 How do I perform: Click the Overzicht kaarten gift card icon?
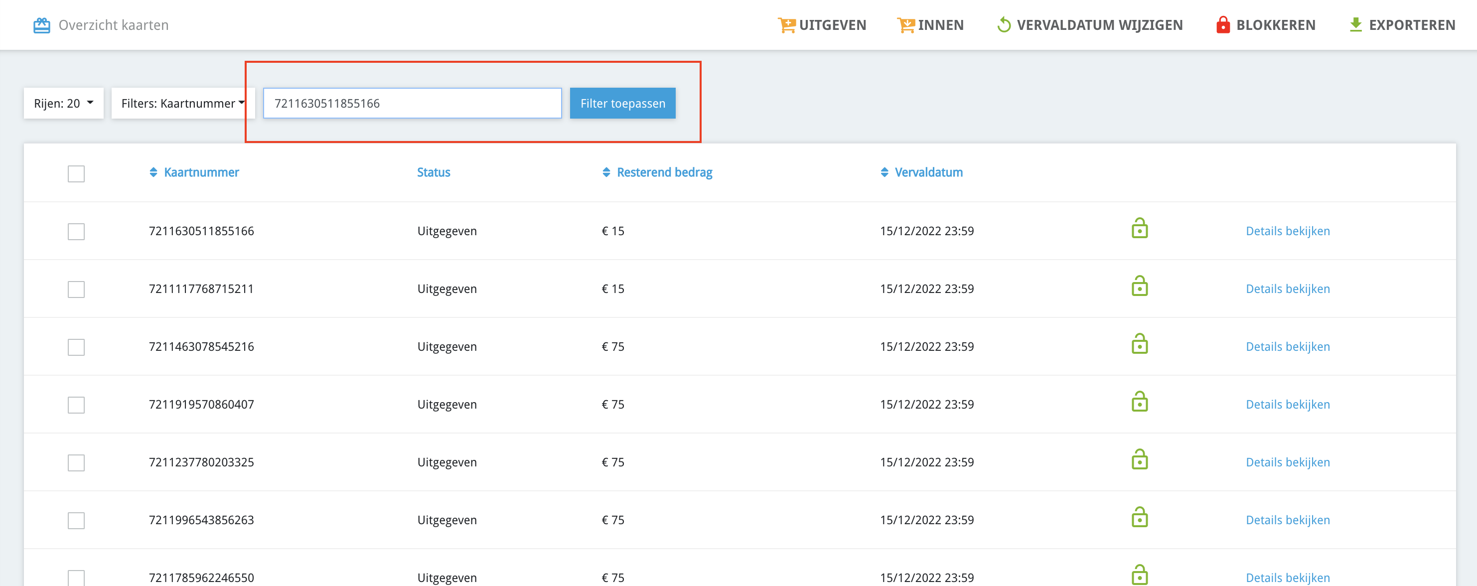pos(42,25)
